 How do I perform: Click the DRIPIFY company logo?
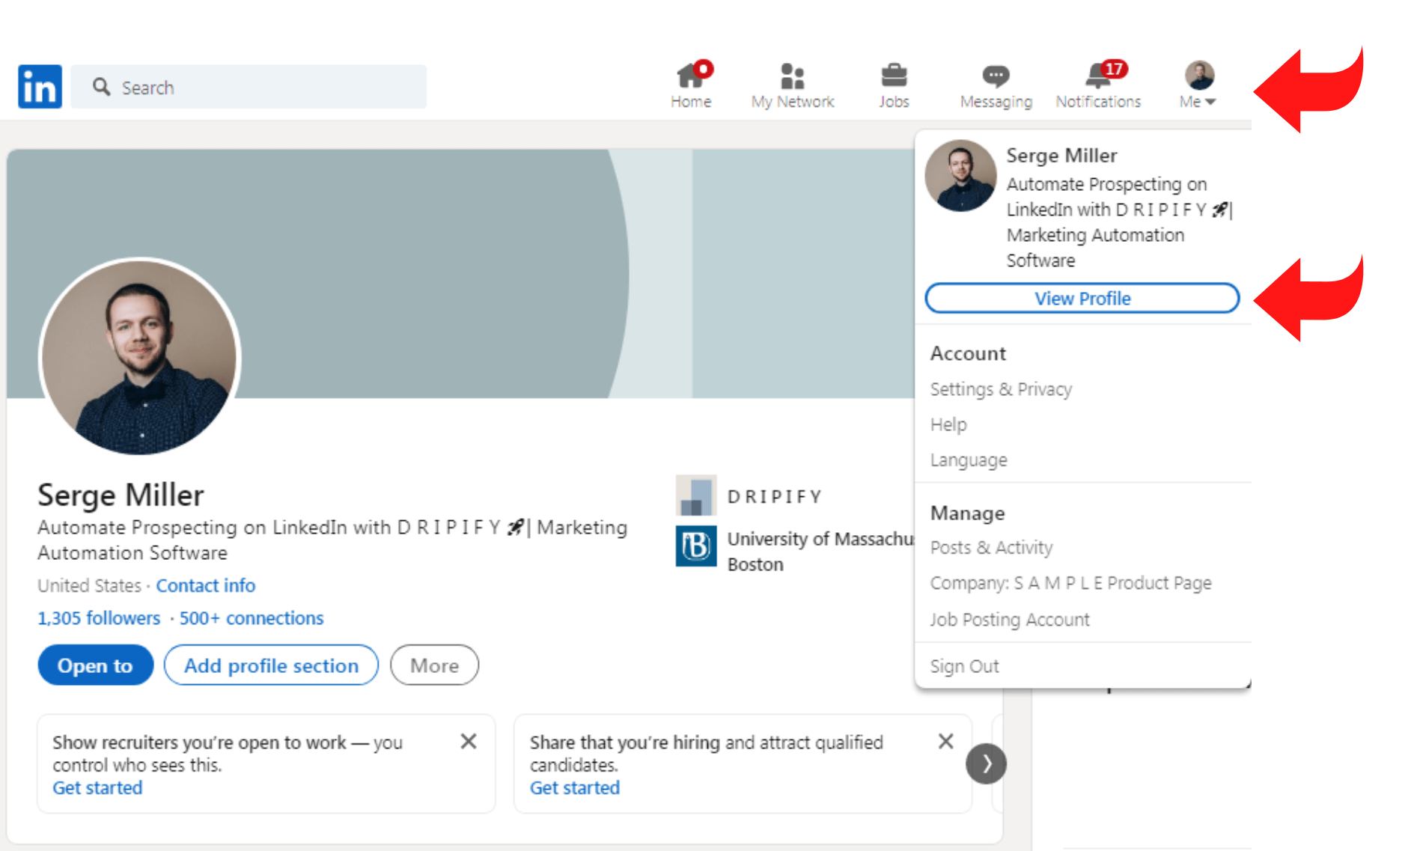(696, 495)
